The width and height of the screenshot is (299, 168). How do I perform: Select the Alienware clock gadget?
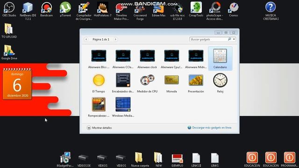[147, 59]
